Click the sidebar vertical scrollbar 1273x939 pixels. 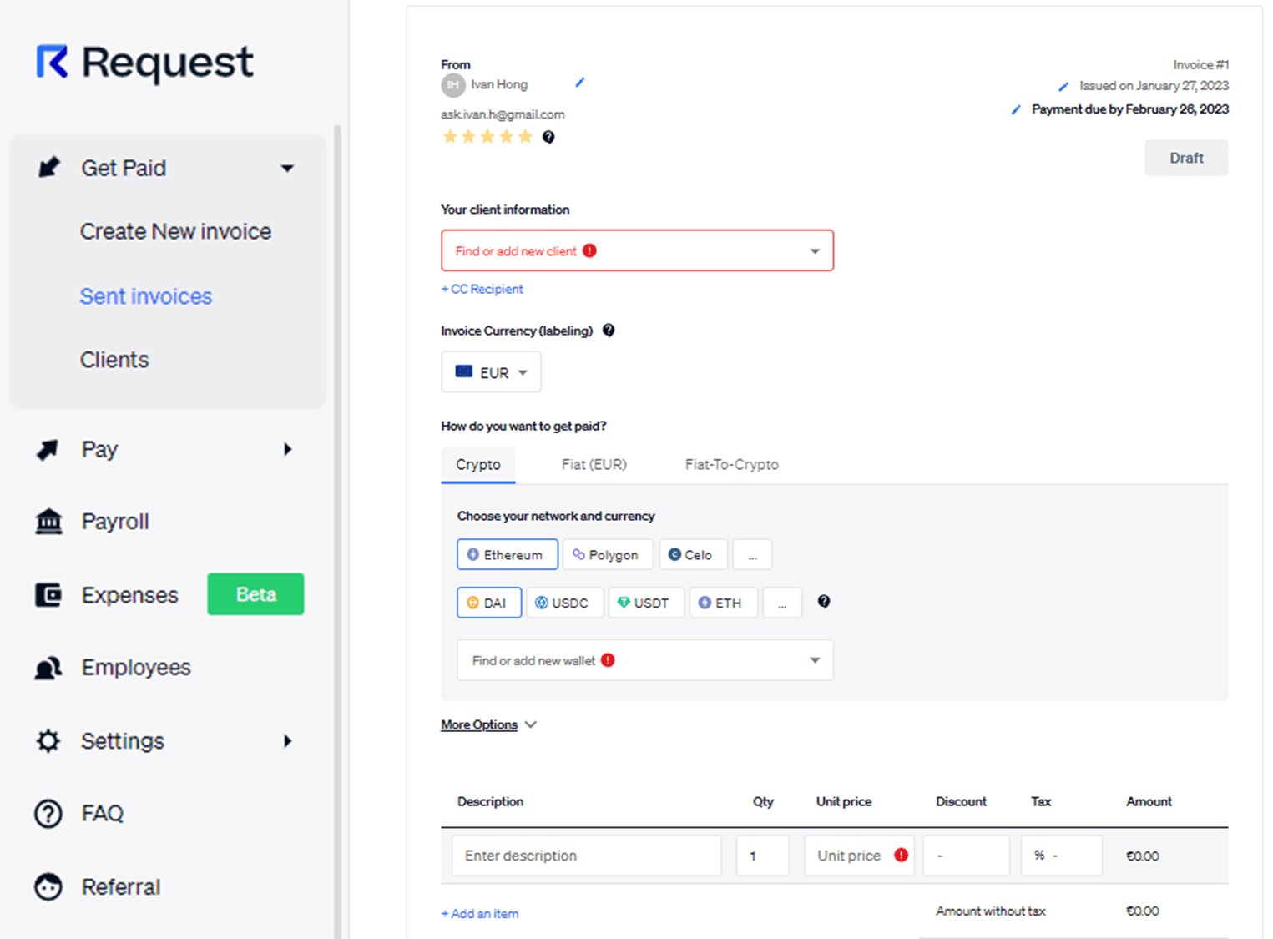[337, 532]
